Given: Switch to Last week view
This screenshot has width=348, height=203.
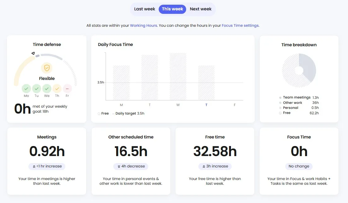Looking at the screenshot, I should (145, 9).
